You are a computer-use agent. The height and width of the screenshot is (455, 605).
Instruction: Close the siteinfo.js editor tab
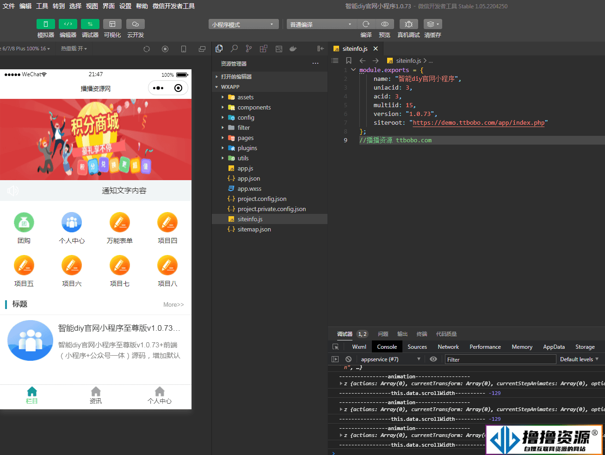point(376,49)
